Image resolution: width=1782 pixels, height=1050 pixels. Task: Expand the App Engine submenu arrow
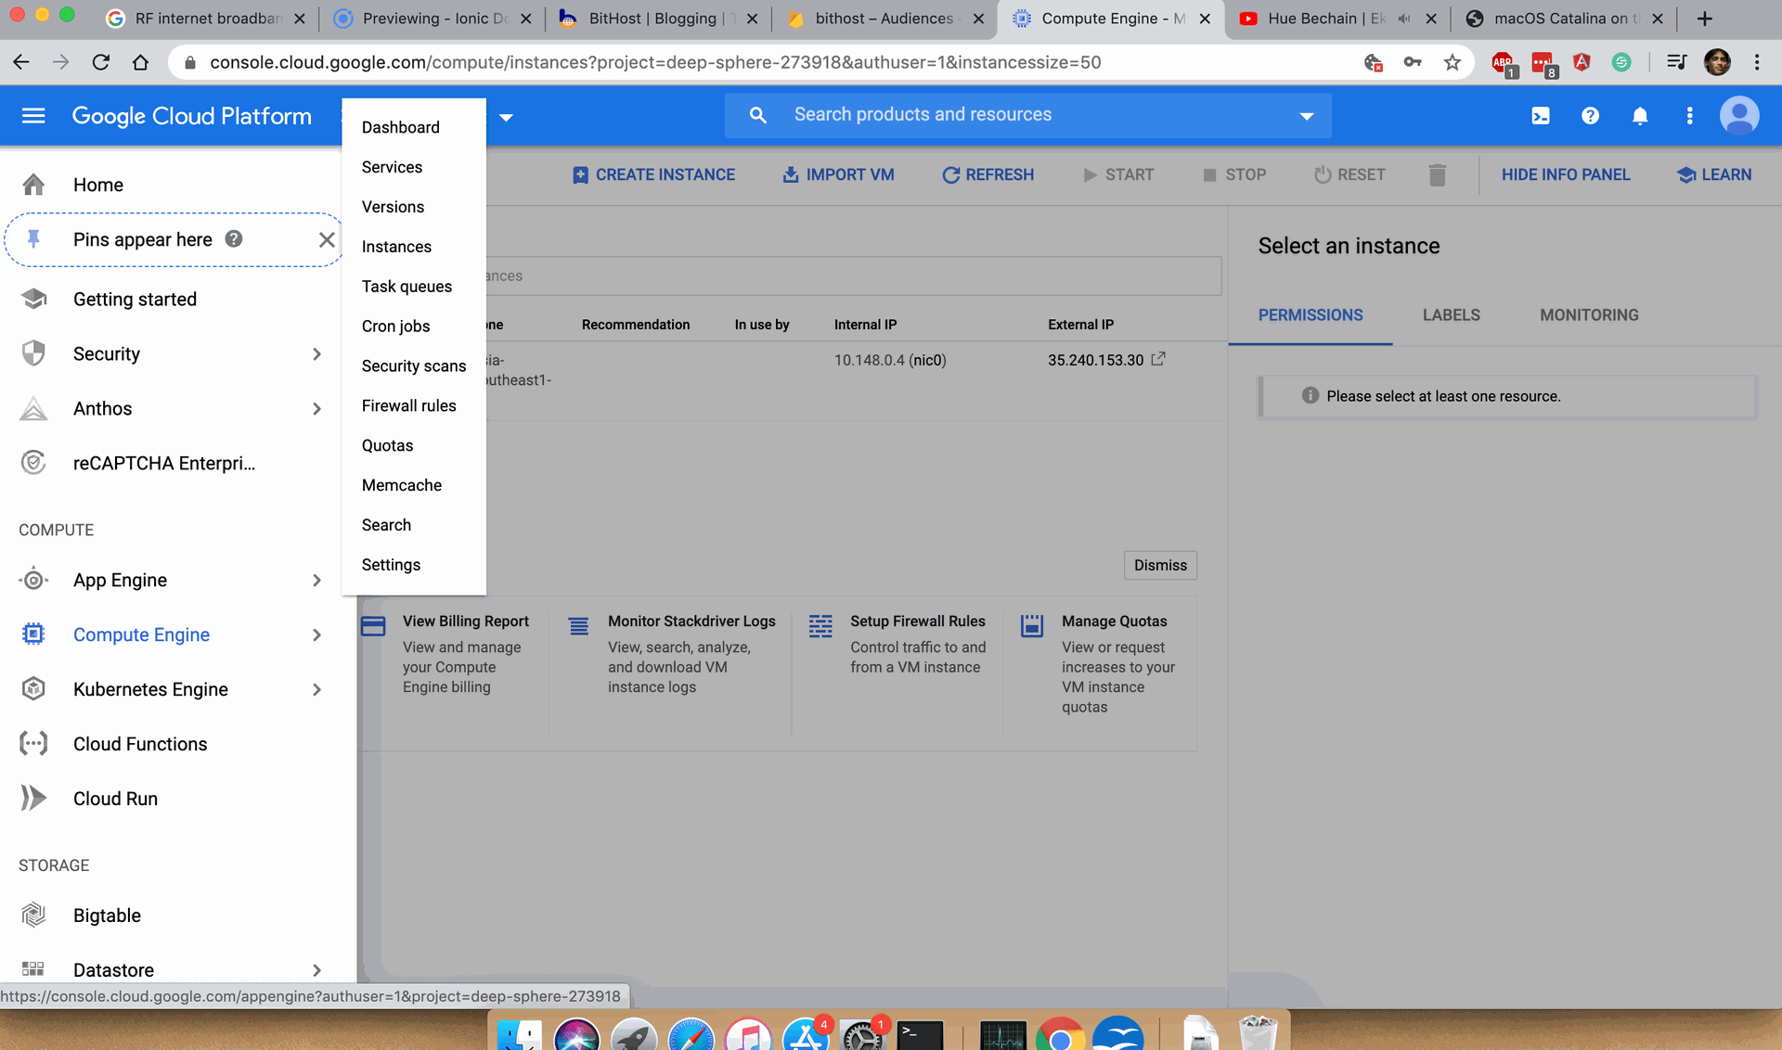[317, 581]
